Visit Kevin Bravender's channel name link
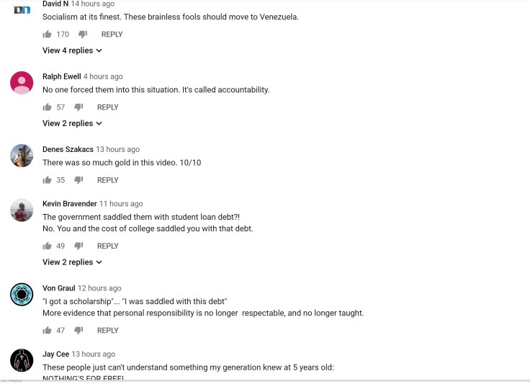 coord(69,204)
